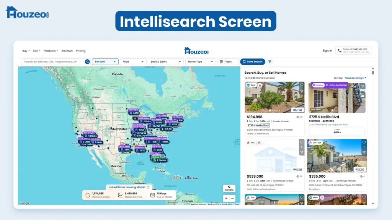This screenshot has width=392, height=220.
Task: Click the 2725 S Nellis Blvd building tag
Action: click(x=258, y=125)
